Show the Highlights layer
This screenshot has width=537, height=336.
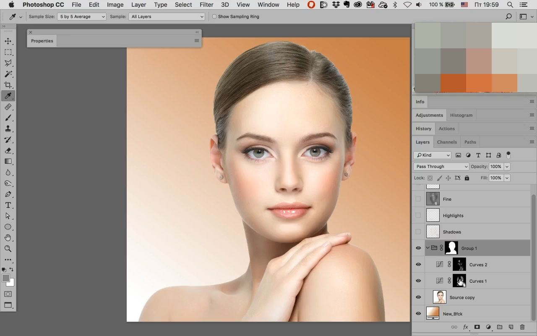point(418,215)
